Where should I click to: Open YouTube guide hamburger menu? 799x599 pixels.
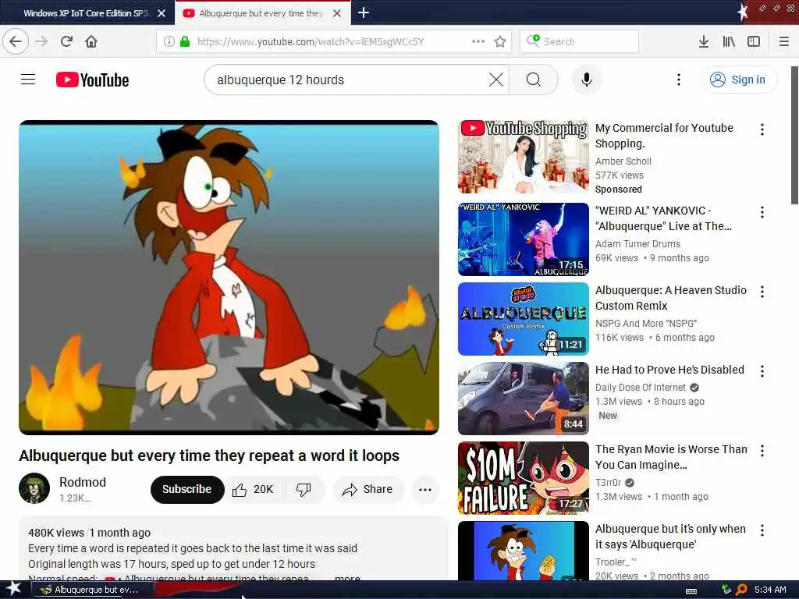point(28,80)
